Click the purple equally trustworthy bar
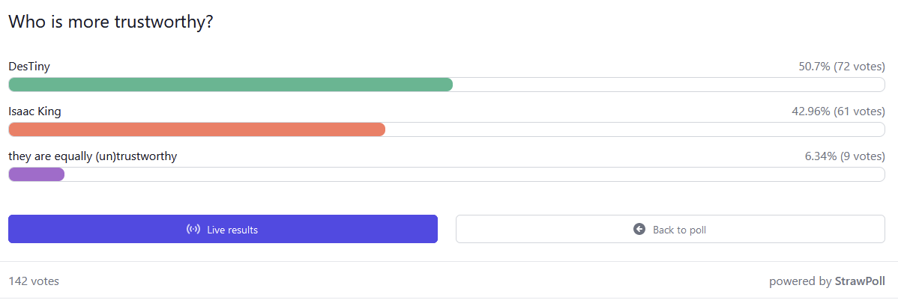This screenshot has height=306, width=898. click(37, 174)
